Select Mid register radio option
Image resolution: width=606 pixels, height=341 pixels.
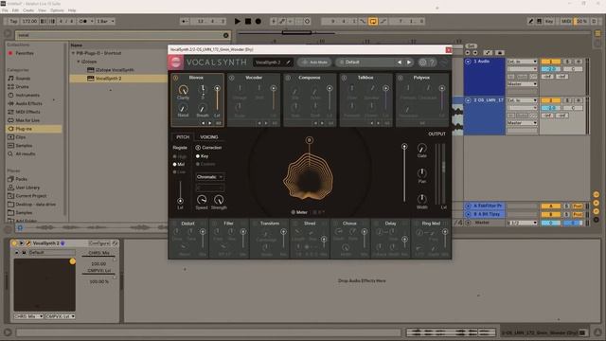click(x=175, y=164)
